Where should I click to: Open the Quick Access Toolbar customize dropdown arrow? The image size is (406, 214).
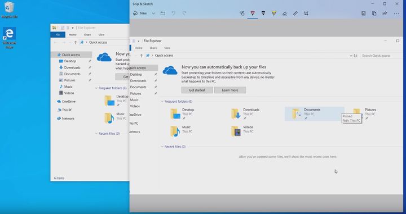click(73, 28)
